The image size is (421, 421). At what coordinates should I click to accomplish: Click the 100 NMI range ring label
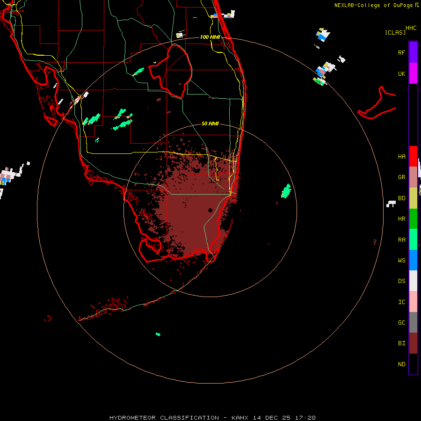pyautogui.click(x=210, y=37)
